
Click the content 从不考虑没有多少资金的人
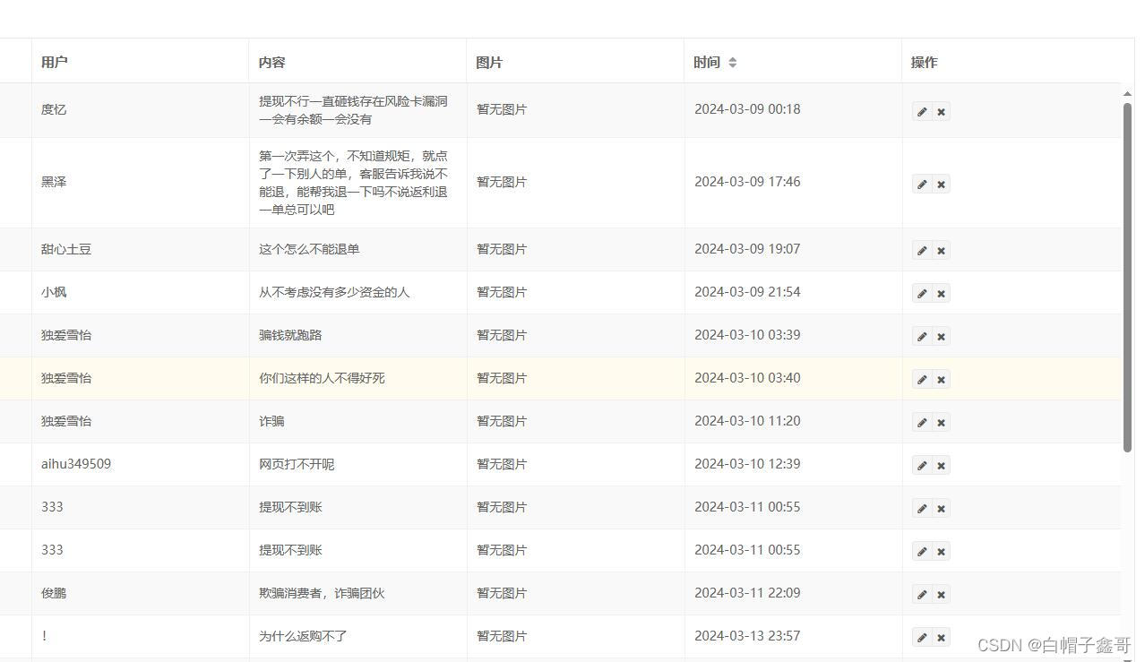pyautogui.click(x=334, y=292)
